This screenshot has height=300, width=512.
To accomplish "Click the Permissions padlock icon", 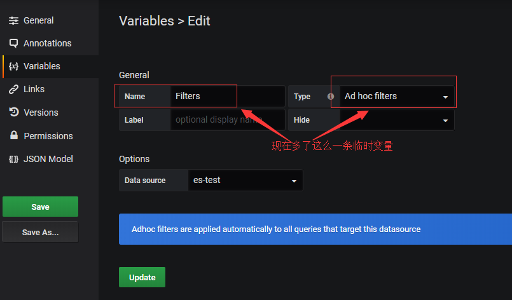I will pos(13,136).
